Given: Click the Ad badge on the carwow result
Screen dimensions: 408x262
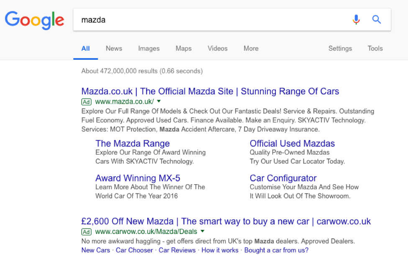Looking at the screenshot, I should click(86, 232).
